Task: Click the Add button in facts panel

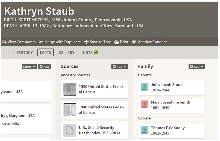Action: (44, 67)
